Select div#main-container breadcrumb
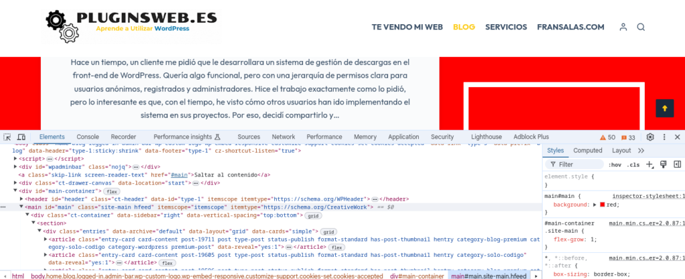Image resolution: width=685 pixels, height=279 pixels. click(417, 276)
